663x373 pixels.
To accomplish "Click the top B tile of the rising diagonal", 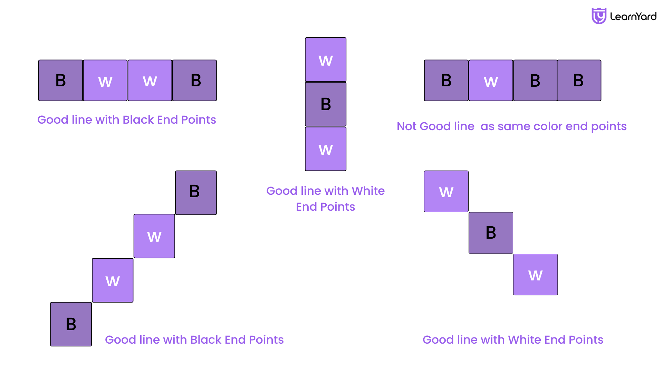I will [x=196, y=193].
